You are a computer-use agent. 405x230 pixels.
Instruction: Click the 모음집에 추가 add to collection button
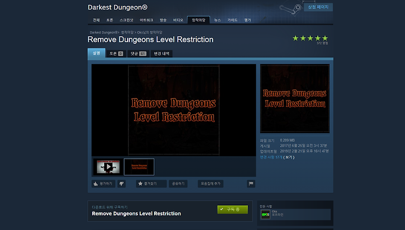(x=210, y=184)
